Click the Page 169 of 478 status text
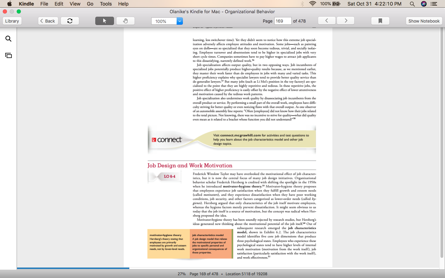Image resolution: width=445 pixels, height=278 pixels. (x=204, y=274)
